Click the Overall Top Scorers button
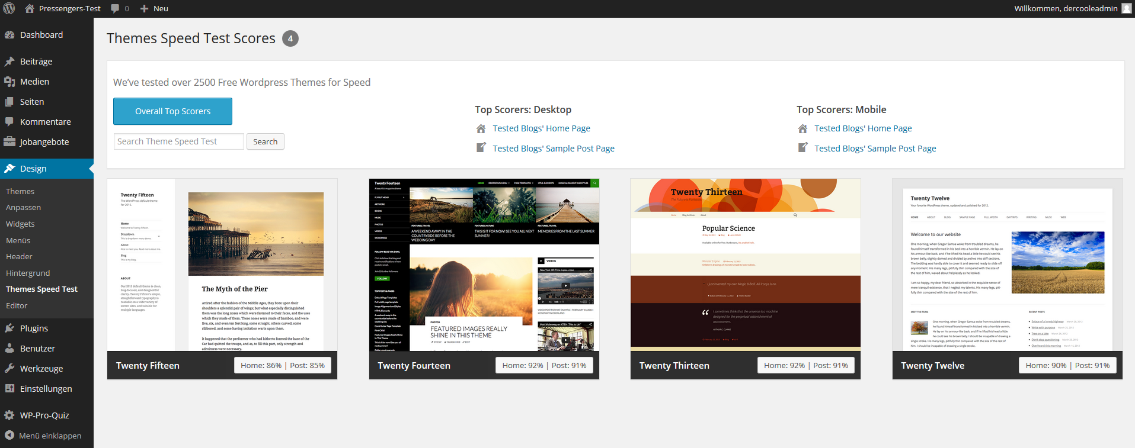 pyautogui.click(x=172, y=111)
